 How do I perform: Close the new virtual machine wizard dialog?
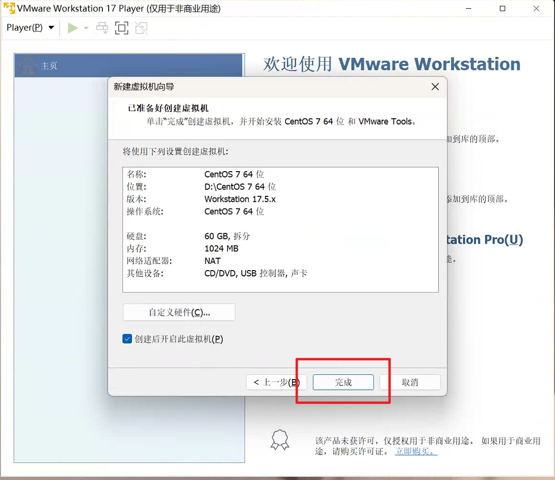pos(435,87)
